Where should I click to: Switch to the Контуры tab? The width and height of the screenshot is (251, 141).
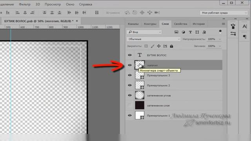[x=150, y=24]
